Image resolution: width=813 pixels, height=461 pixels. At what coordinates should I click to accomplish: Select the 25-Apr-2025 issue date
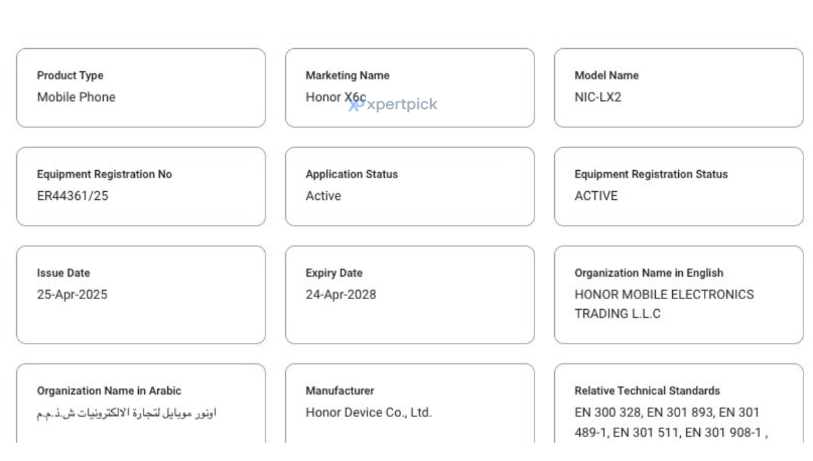coord(72,295)
